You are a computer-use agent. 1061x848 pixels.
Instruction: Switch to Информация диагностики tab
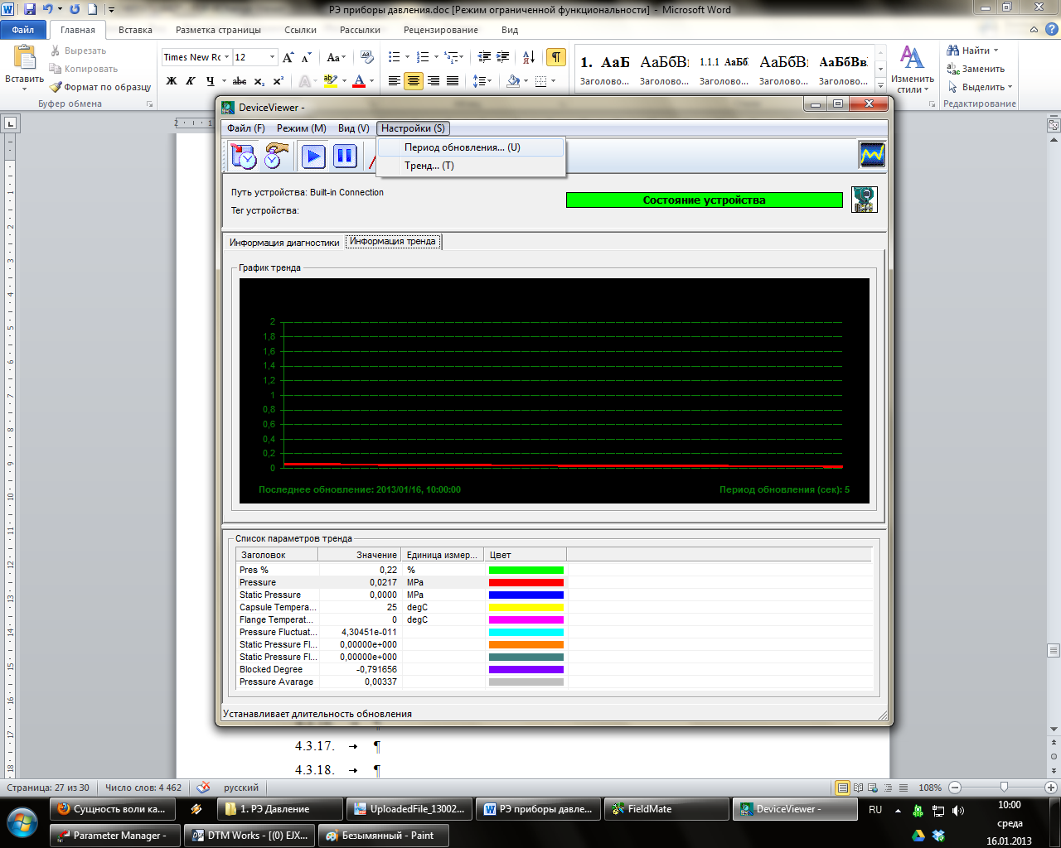click(x=284, y=243)
